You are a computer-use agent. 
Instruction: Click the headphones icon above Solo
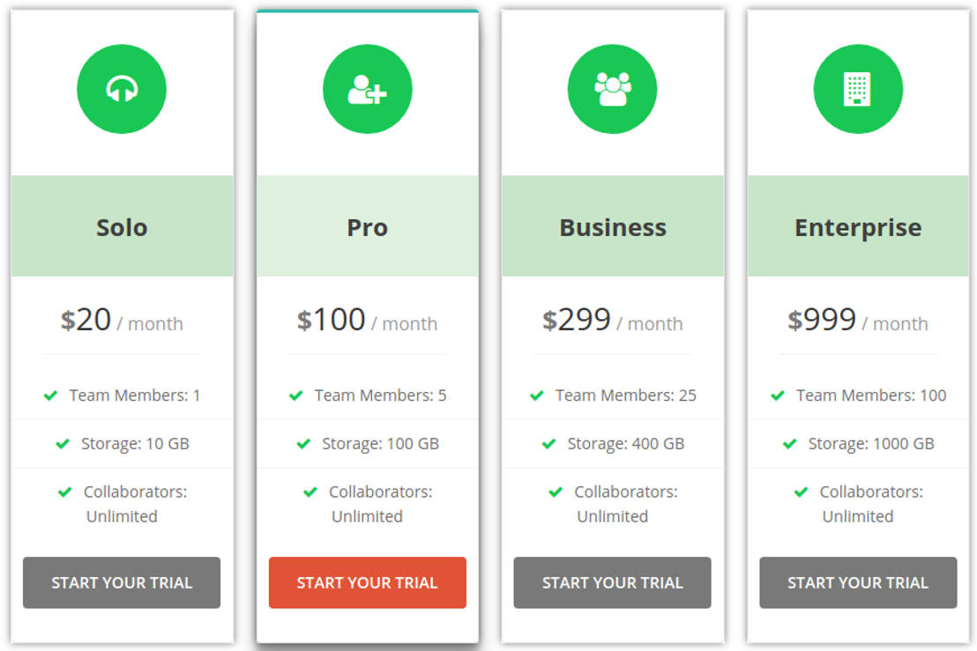click(122, 89)
